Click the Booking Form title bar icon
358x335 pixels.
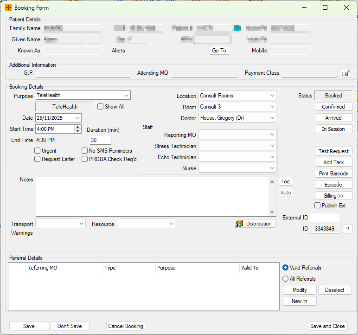coord(8,8)
